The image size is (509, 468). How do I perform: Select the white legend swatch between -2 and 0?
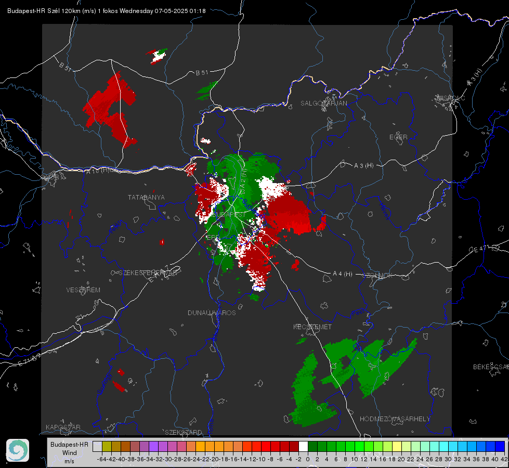pyautogui.click(x=303, y=446)
